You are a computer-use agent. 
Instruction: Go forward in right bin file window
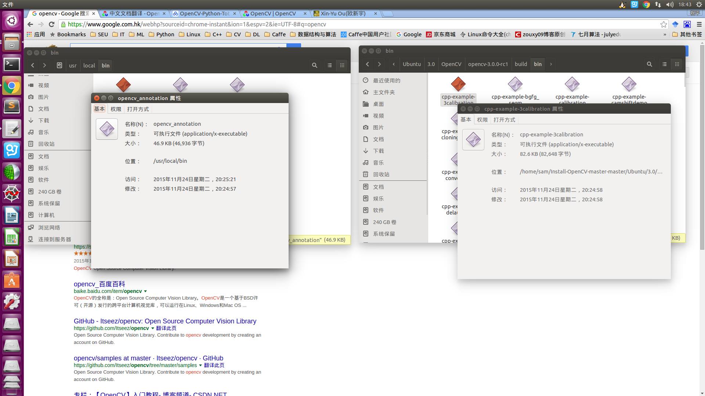click(x=379, y=64)
